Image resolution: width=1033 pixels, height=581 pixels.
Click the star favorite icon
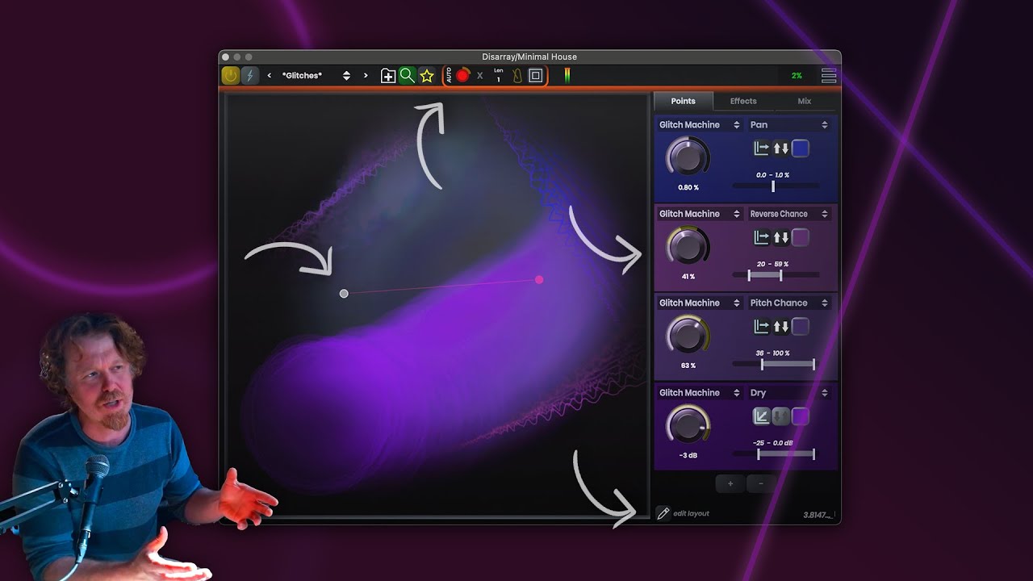pos(427,75)
